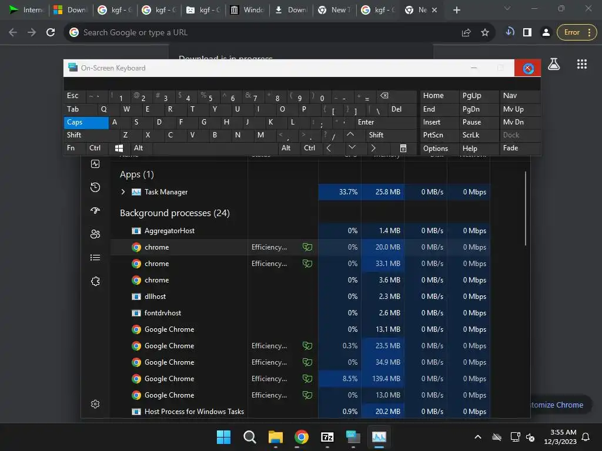This screenshot has height=451, width=602.
Task: Open Details list sidebar icon
Action: click(95, 257)
